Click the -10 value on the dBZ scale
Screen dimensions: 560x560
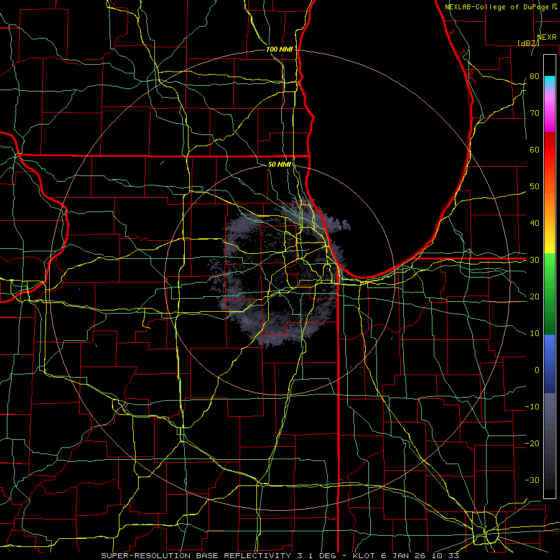tap(532, 406)
